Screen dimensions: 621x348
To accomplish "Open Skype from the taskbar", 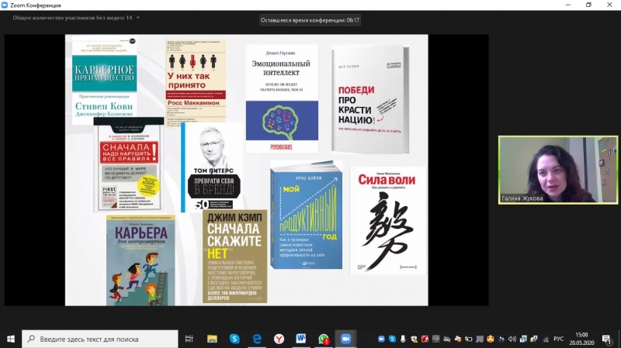I will pyautogui.click(x=234, y=339).
